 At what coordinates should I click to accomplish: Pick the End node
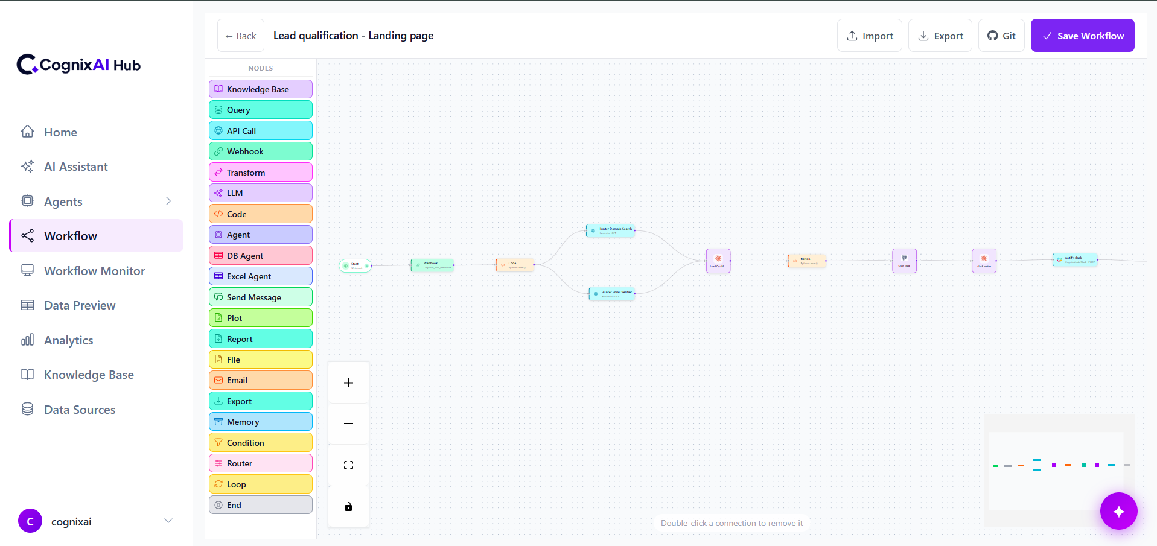pyautogui.click(x=261, y=505)
